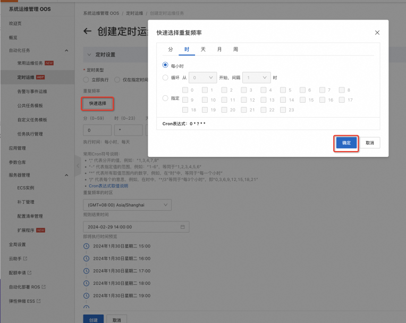The width and height of the screenshot is (406, 323).
Task: Open the 从 start hour dropdown
Action: coord(203,78)
